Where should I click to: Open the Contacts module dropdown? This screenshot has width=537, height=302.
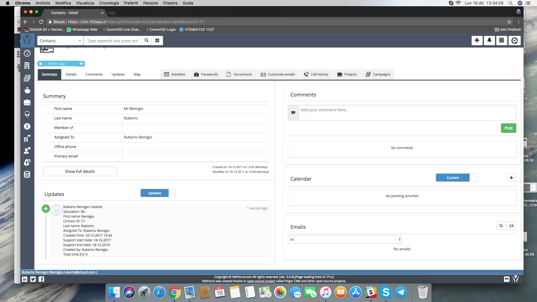click(x=60, y=41)
